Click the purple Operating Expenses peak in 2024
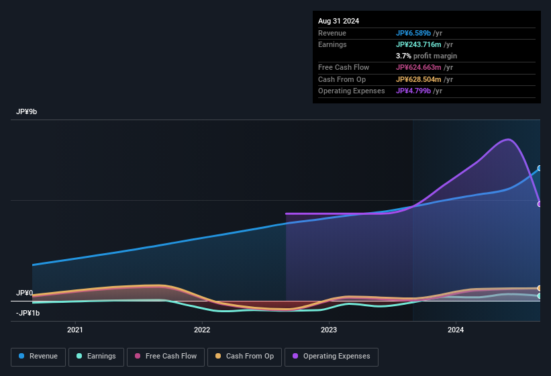Image resolution: width=551 pixels, height=376 pixels. pos(508,140)
